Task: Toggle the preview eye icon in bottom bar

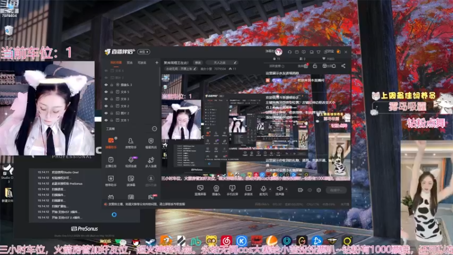Action: (310, 190)
